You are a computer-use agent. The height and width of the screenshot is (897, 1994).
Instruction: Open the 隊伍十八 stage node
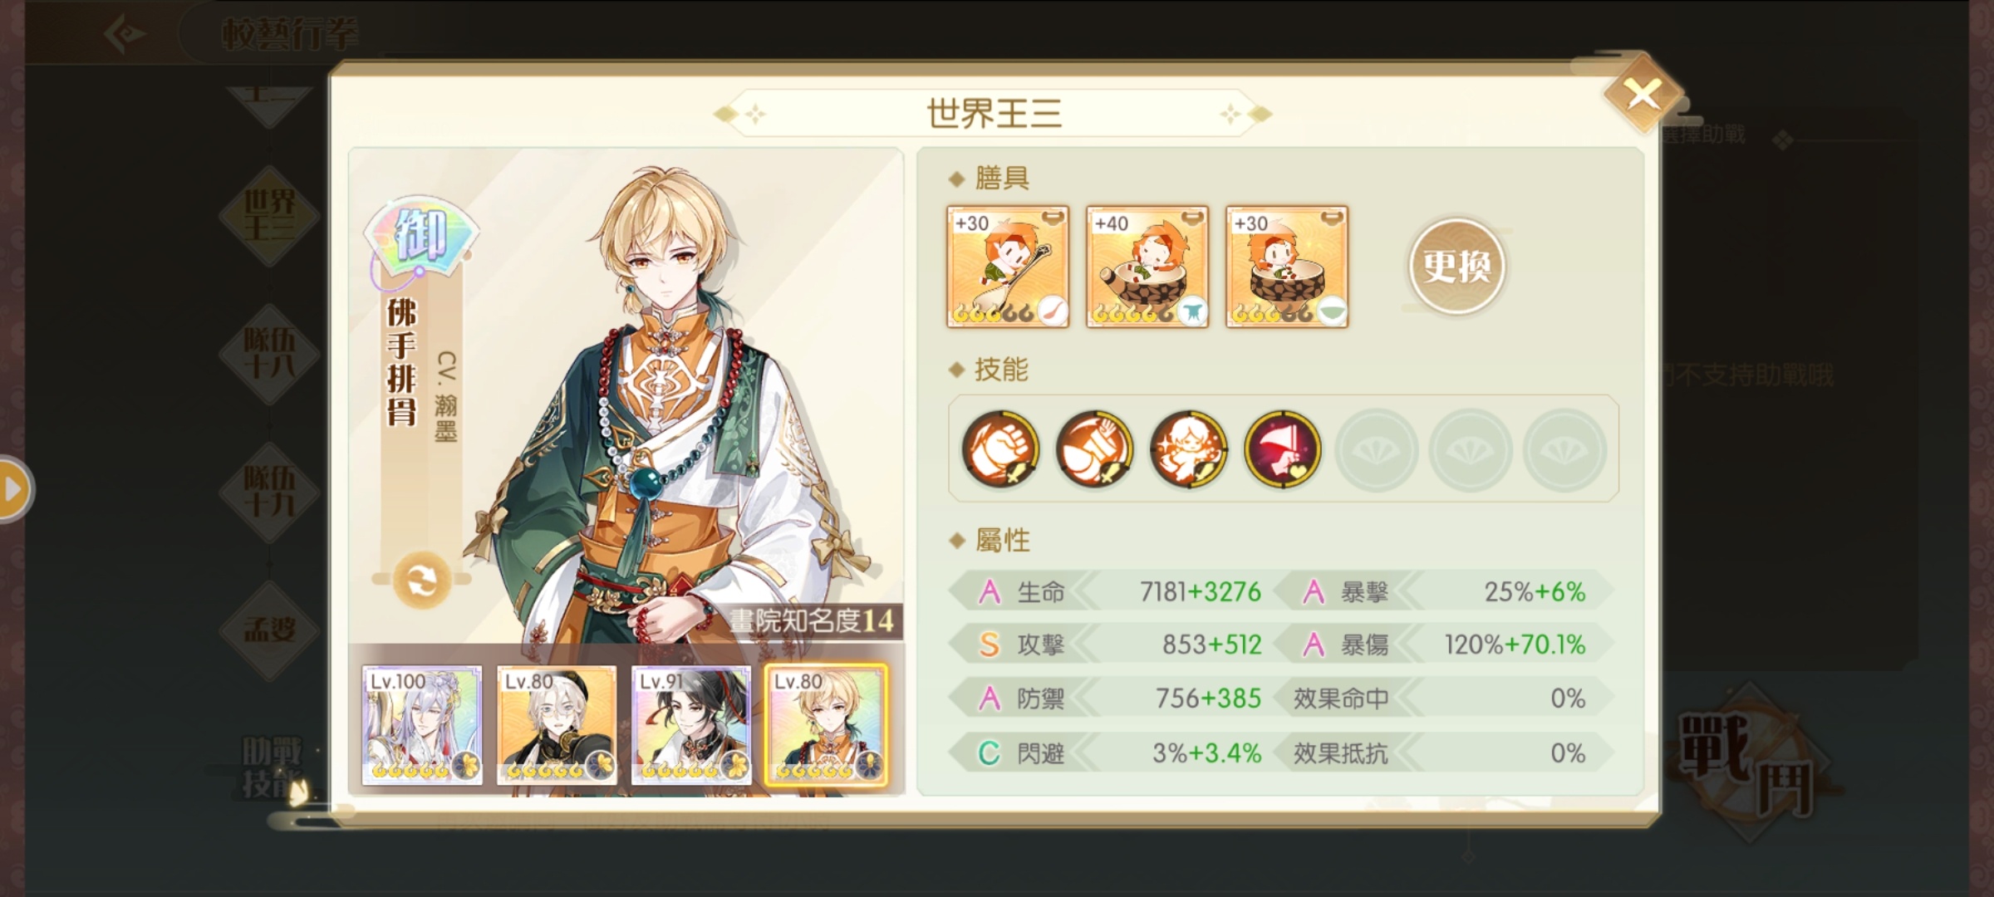pos(269,353)
